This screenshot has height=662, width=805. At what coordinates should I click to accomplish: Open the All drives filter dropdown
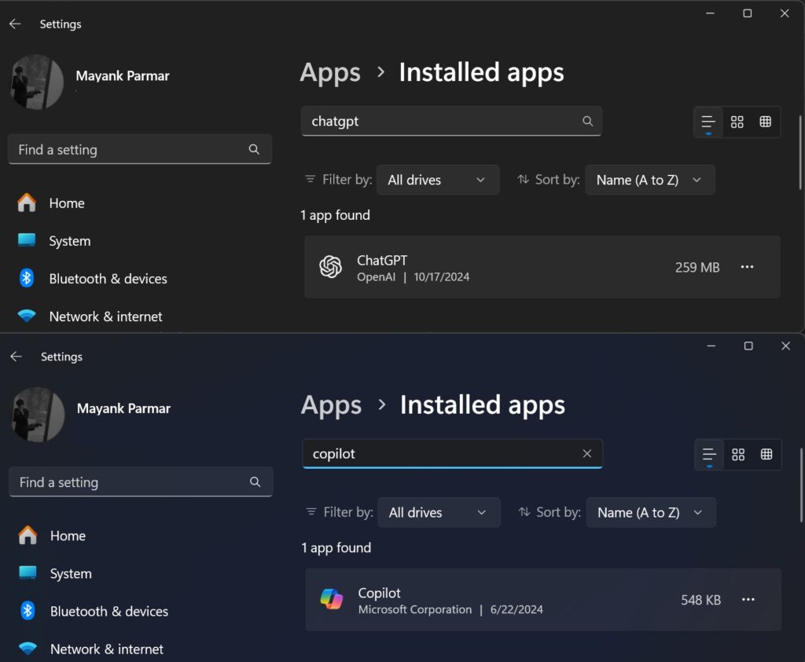coord(438,179)
